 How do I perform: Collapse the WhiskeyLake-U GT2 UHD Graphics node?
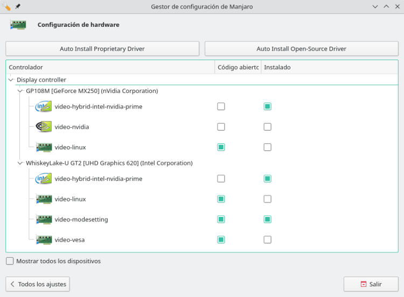coord(20,163)
